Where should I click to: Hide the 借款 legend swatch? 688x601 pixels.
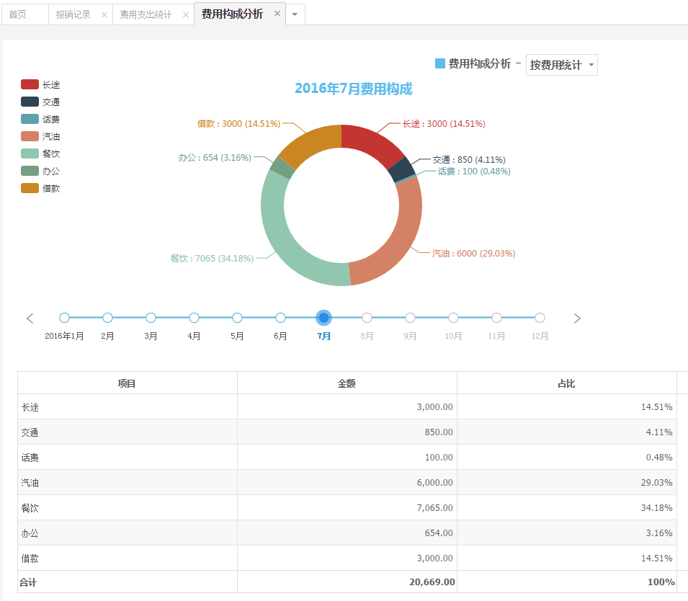pos(30,188)
